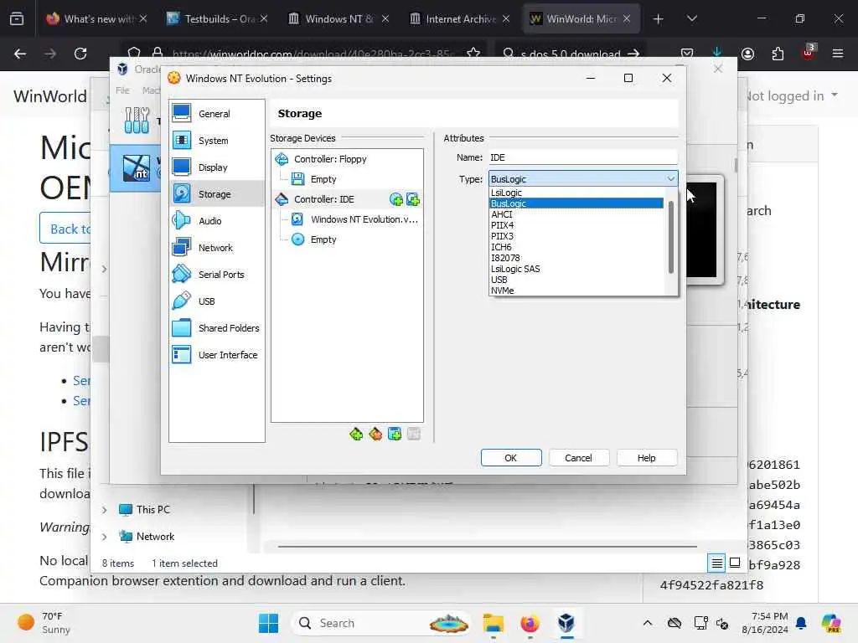
Task: Open the Audio settings category
Action: tap(217, 221)
